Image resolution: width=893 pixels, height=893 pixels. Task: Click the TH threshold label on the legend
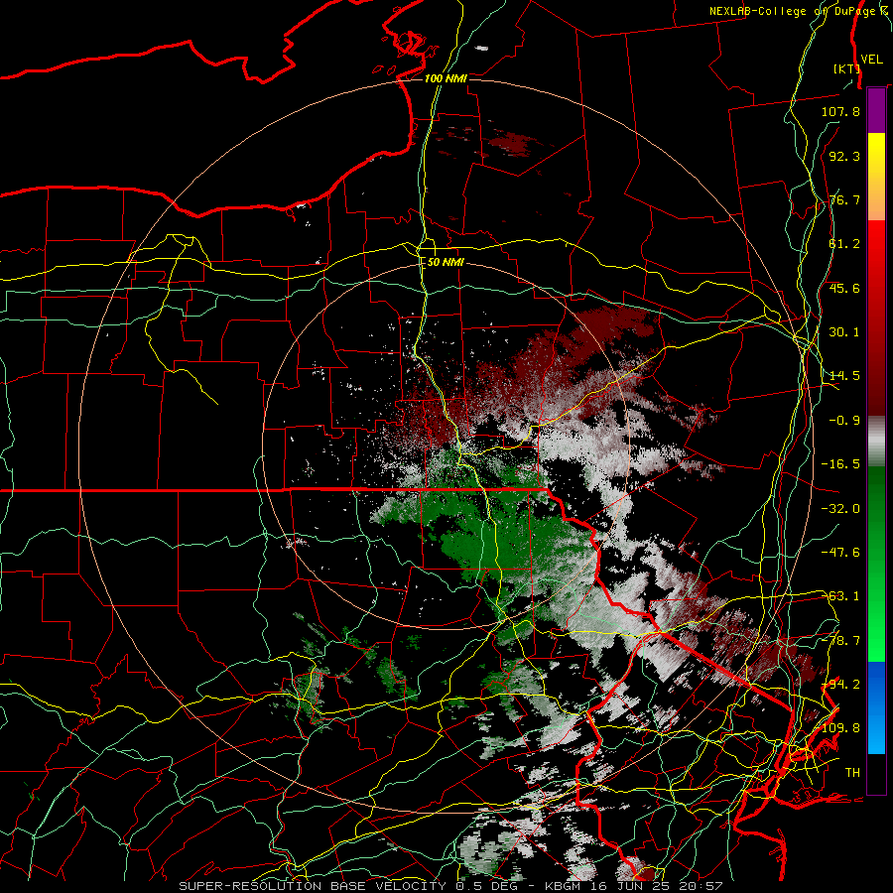point(852,773)
